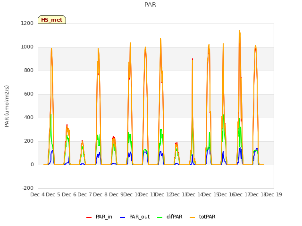Click the HS_met annotation label
302x226 pixels.
52,20
